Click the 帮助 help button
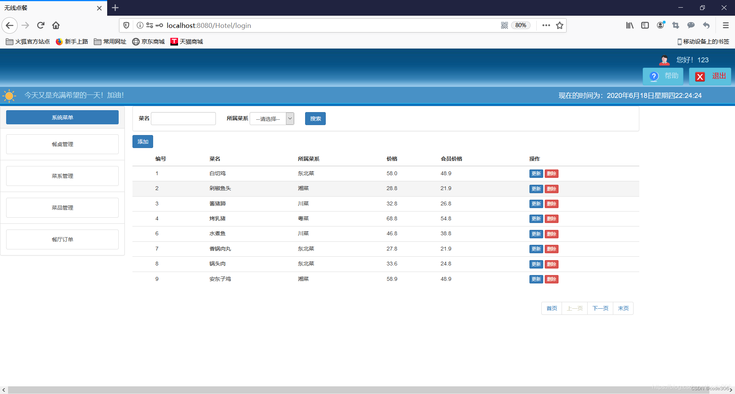This screenshot has height=394, width=735. pyautogui.click(x=663, y=76)
